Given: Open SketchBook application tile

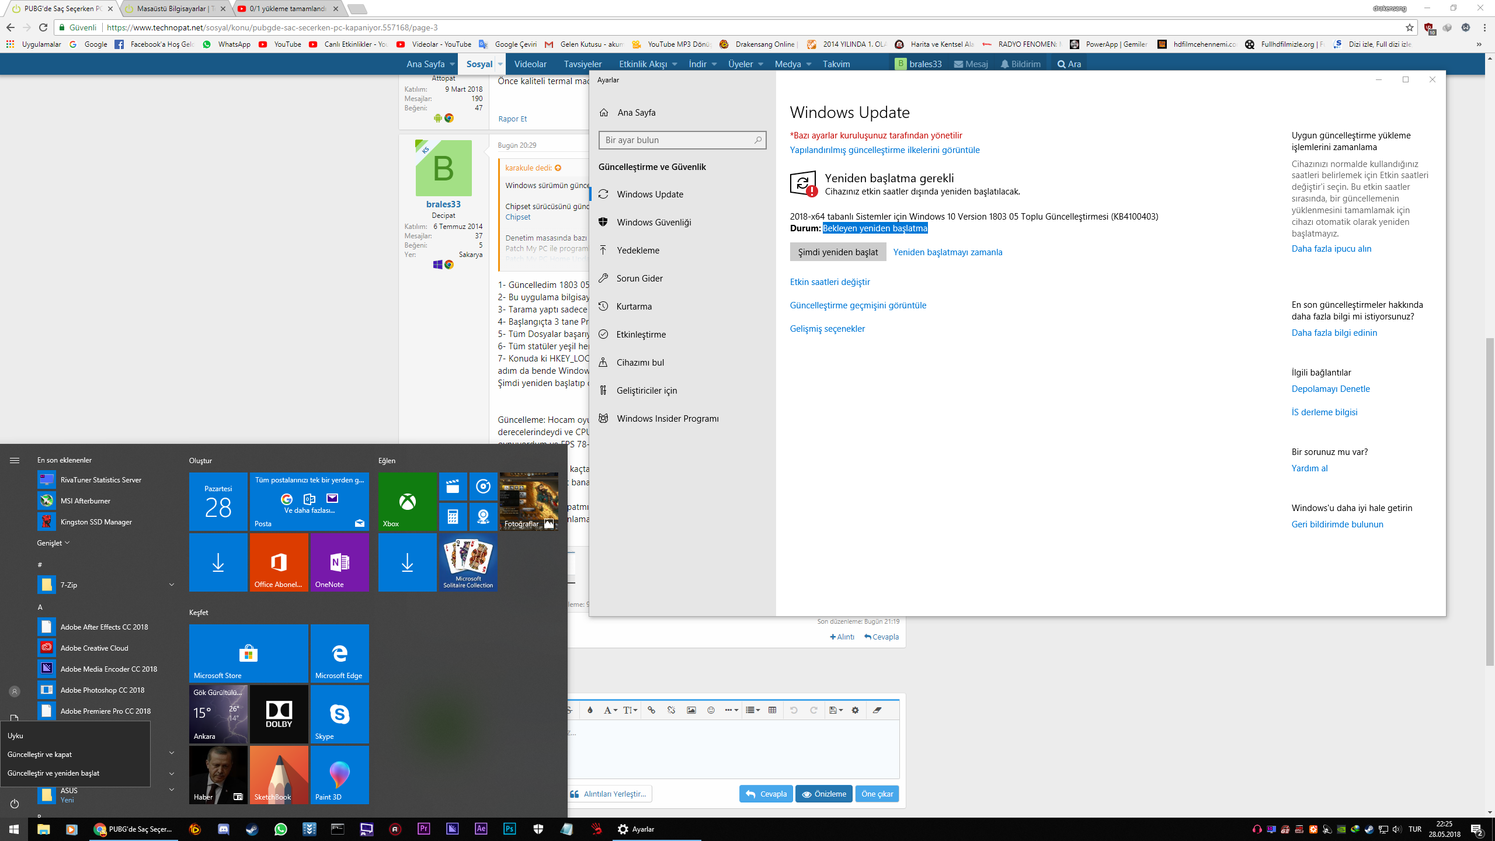Looking at the screenshot, I should pyautogui.click(x=278, y=773).
